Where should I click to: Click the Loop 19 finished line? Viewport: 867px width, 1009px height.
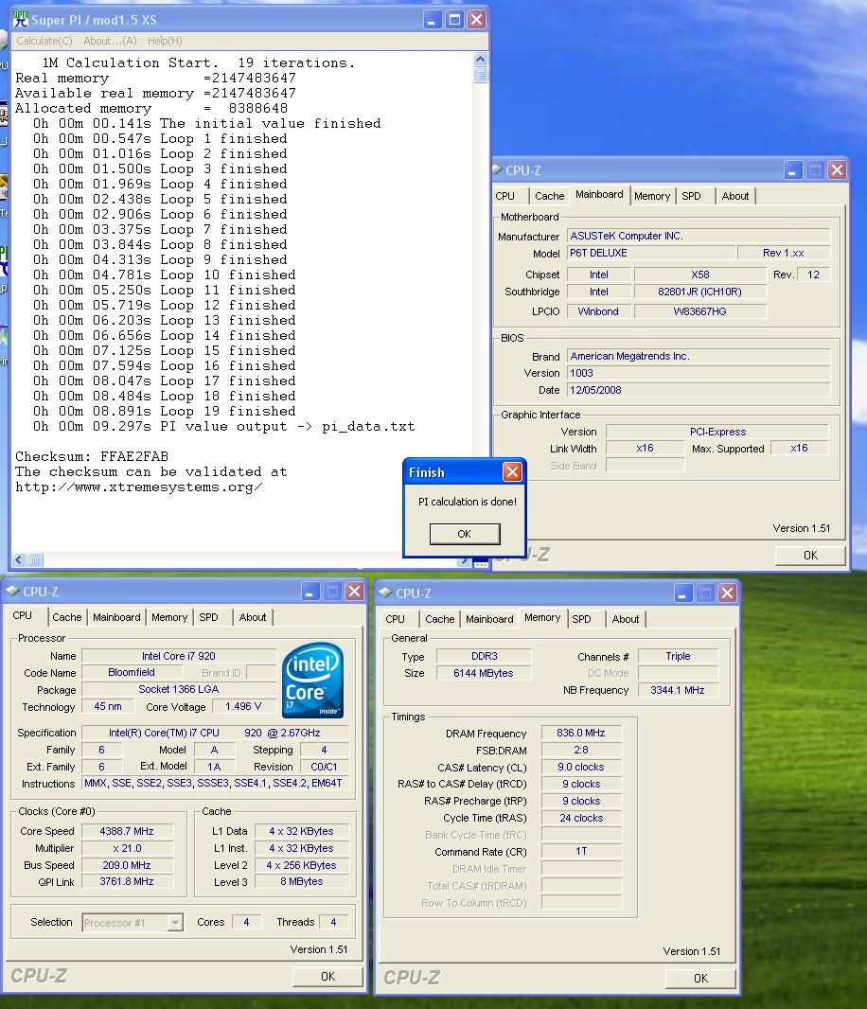[165, 411]
